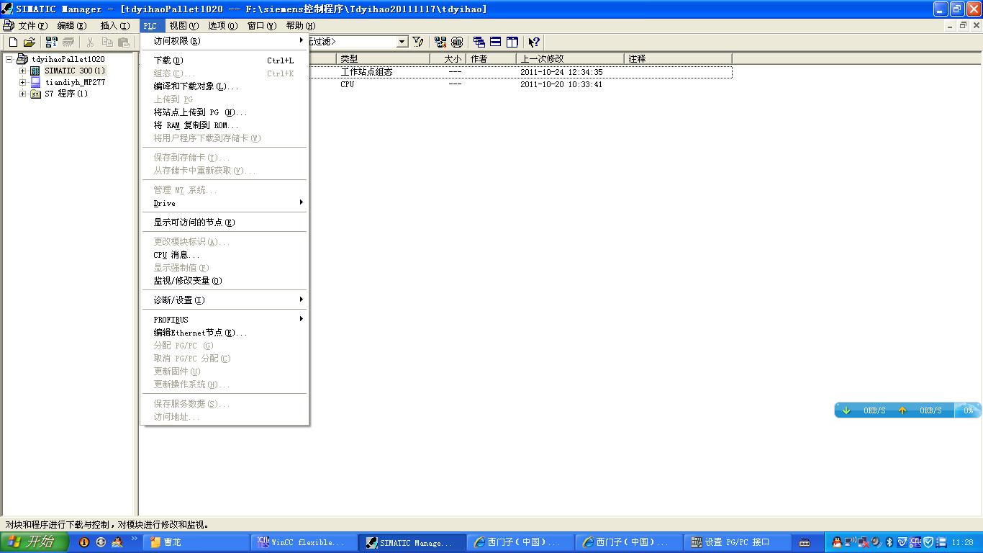Click the Paste clipboard toolbar icon
983x553 pixels.
tap(124, 42)
